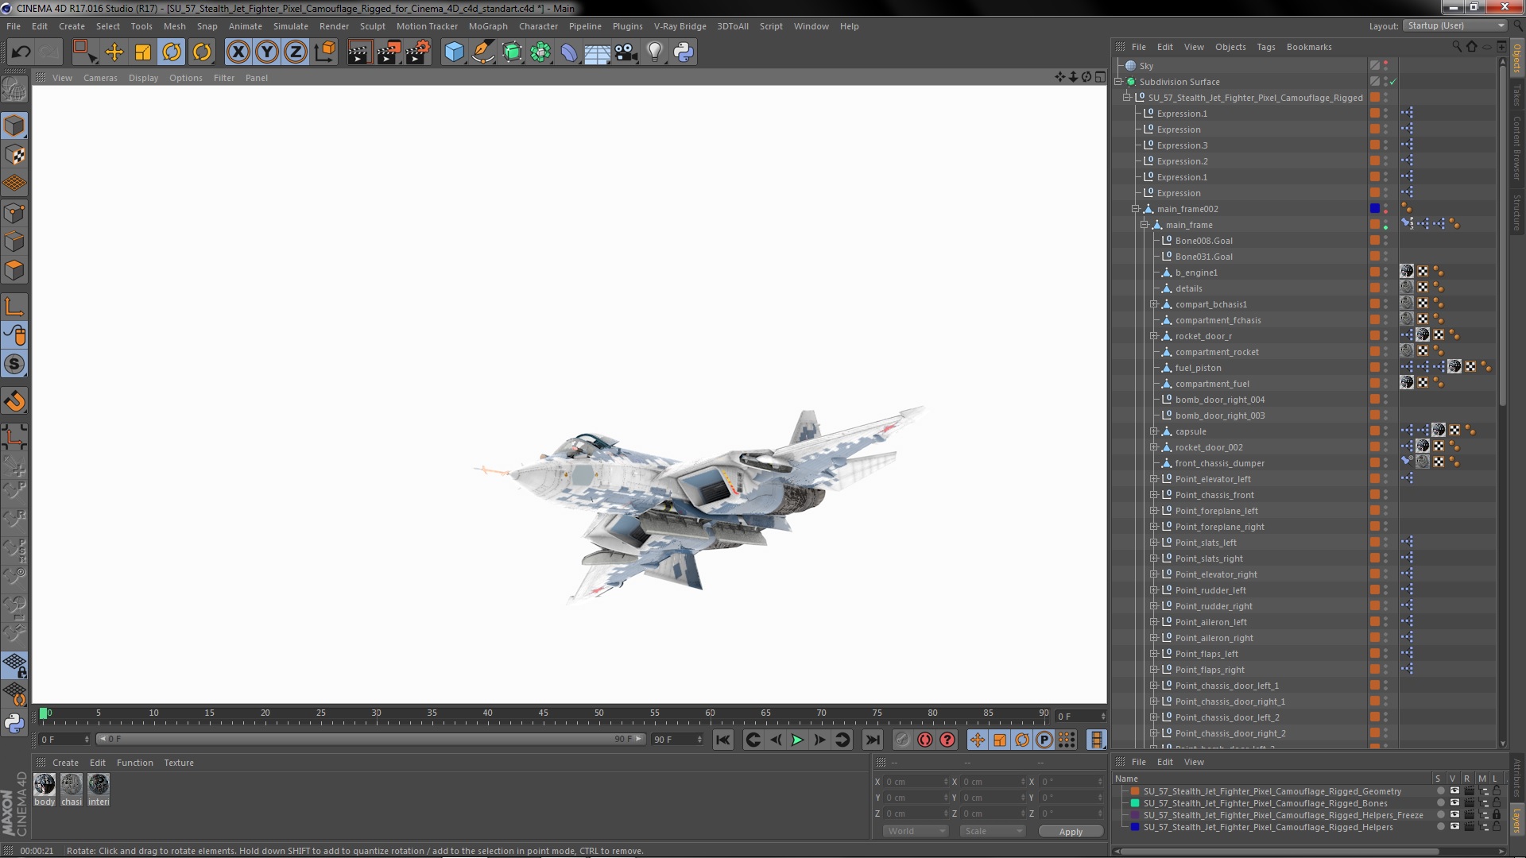Collapse the Subdivision Surface object
Image resolution: width=1526 pixels, height=858 pixels.
point(1118,82)
